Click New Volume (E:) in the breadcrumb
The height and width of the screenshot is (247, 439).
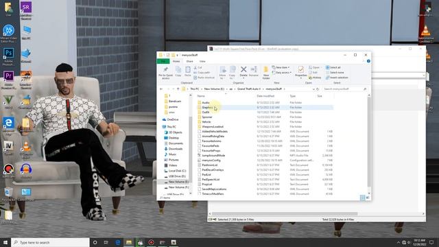[x=214, y=89]
